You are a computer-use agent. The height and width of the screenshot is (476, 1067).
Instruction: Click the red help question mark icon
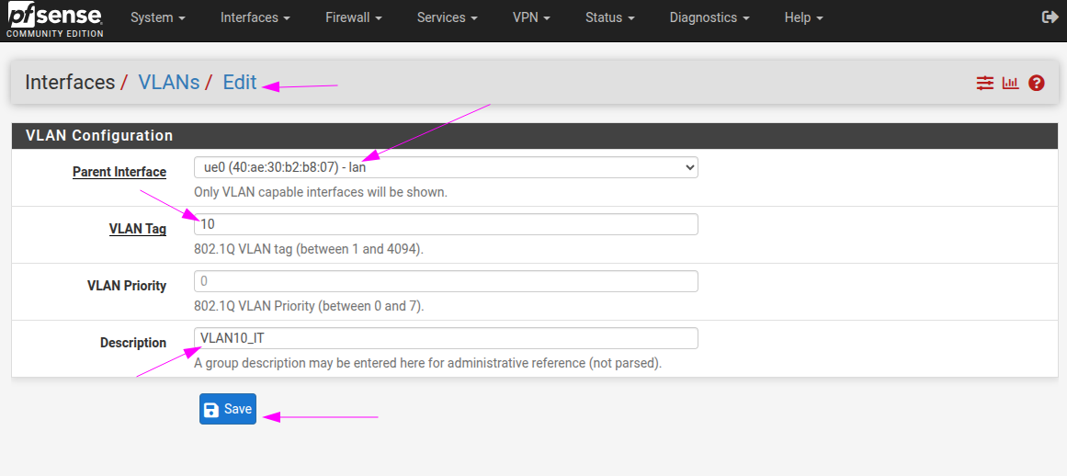click(x=1037, y=83)
